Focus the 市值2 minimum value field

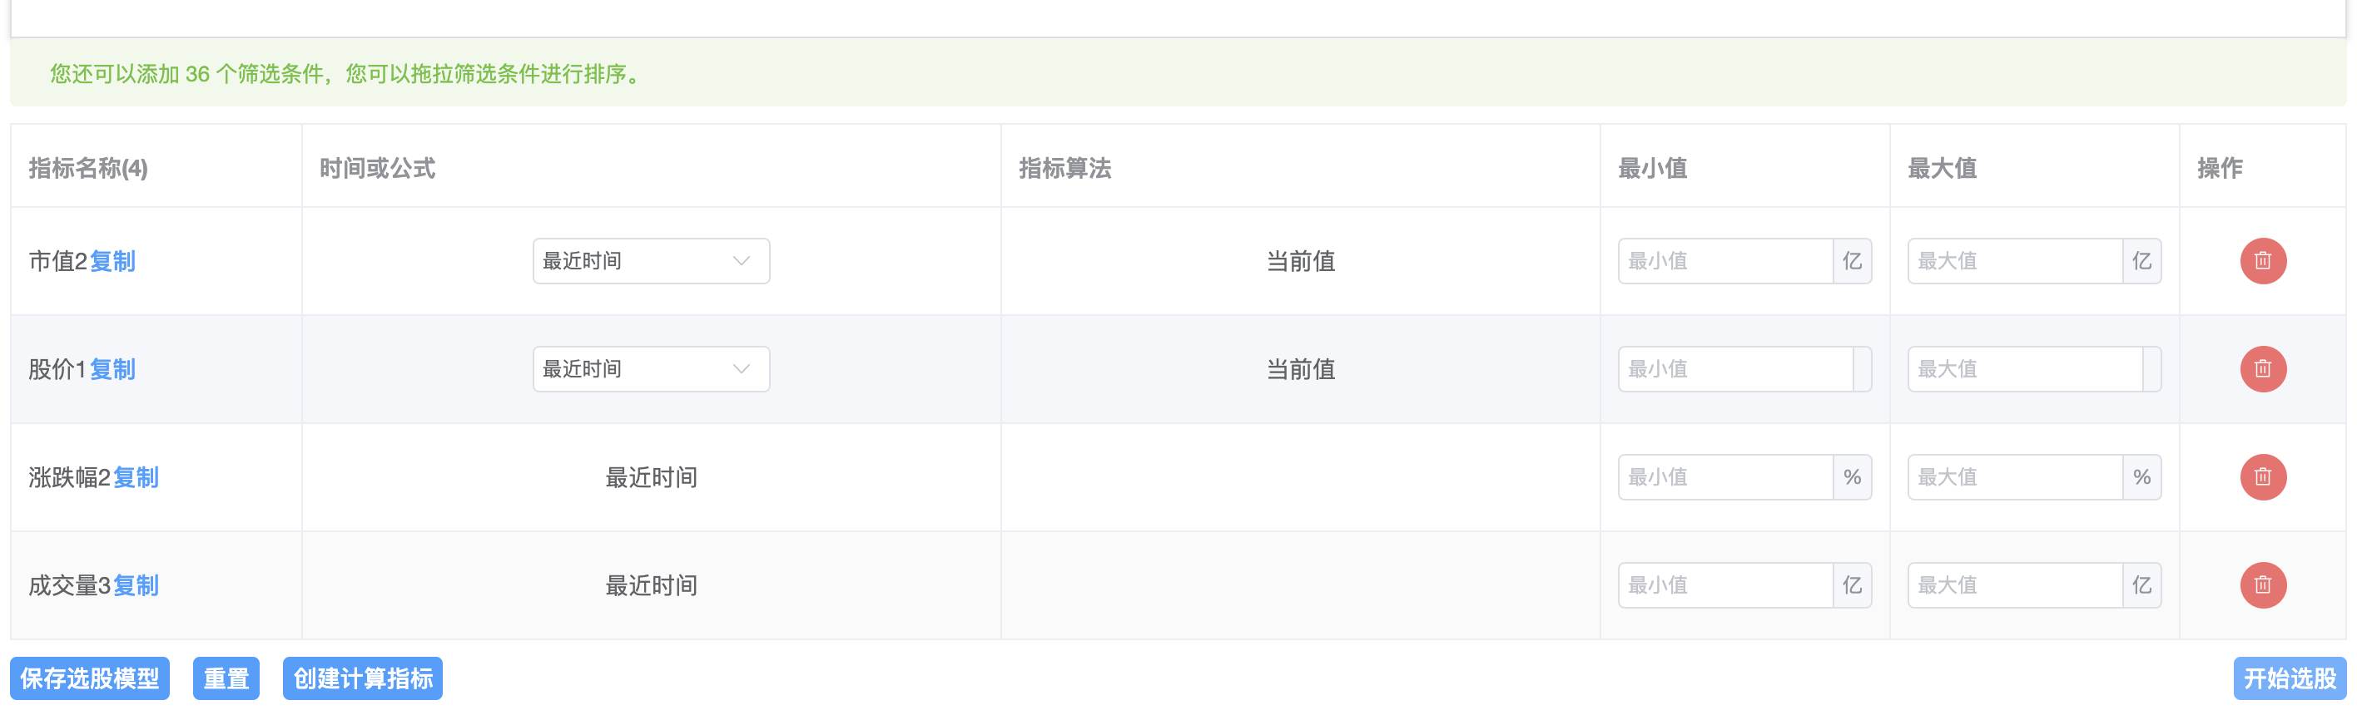tap(1725, 261)
